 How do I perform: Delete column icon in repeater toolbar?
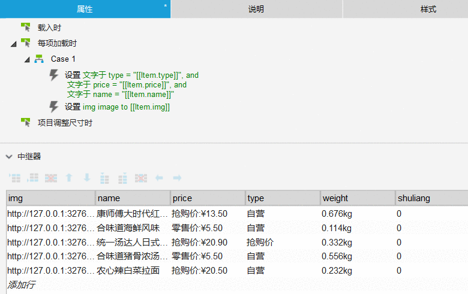pyautogui.click(x=141, y=178)
